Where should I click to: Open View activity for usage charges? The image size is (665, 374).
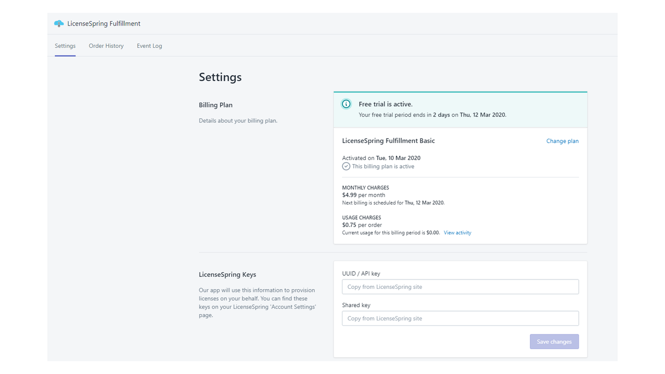457,233
